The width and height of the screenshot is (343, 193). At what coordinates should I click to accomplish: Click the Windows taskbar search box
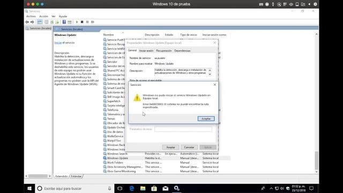75,188
